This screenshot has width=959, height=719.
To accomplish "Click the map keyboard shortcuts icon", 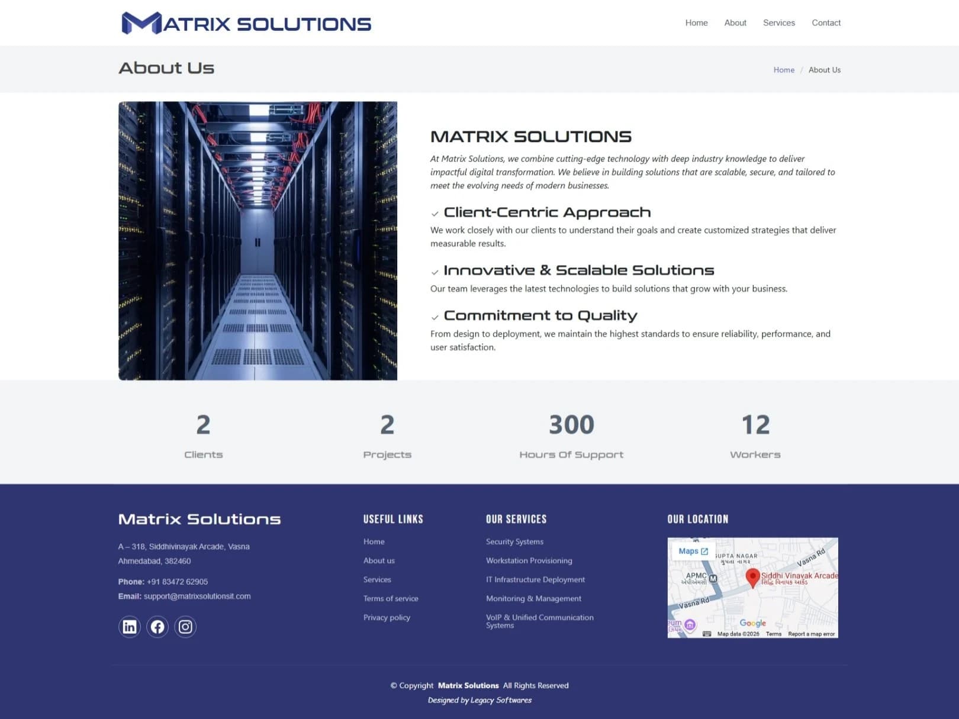I will click(706, 634).
